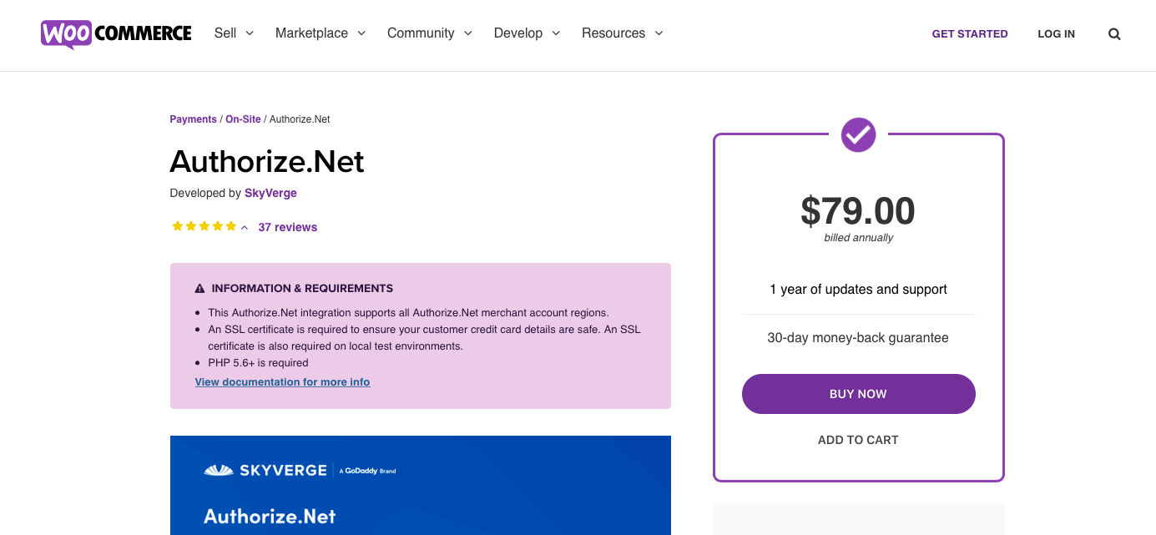Expand the rating breakdown caret

(245, 228)
